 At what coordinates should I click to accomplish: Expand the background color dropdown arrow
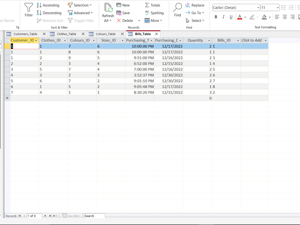(x=270, y=17)
